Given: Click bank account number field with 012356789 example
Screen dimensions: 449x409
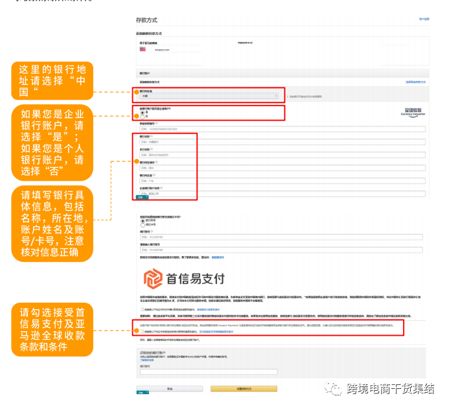Looking at the screenshot, I should pos(281,237).
